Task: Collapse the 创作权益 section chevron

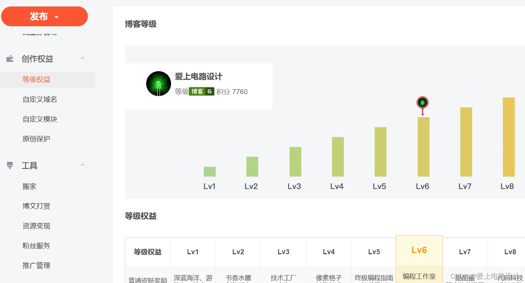Action: coord(82,58)
